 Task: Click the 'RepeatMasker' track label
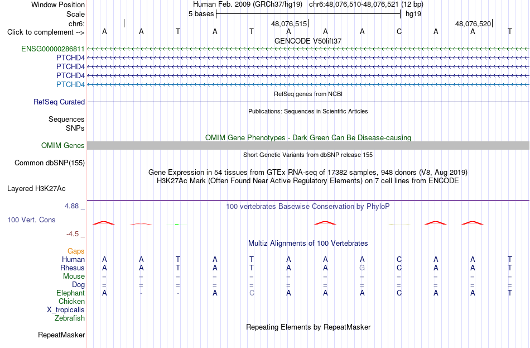click(x=61, y=335)
